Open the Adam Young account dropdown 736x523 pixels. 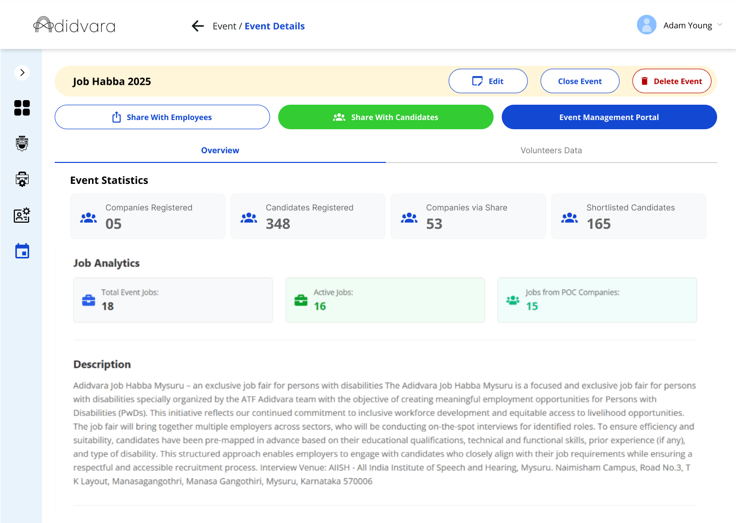[720, 25]
